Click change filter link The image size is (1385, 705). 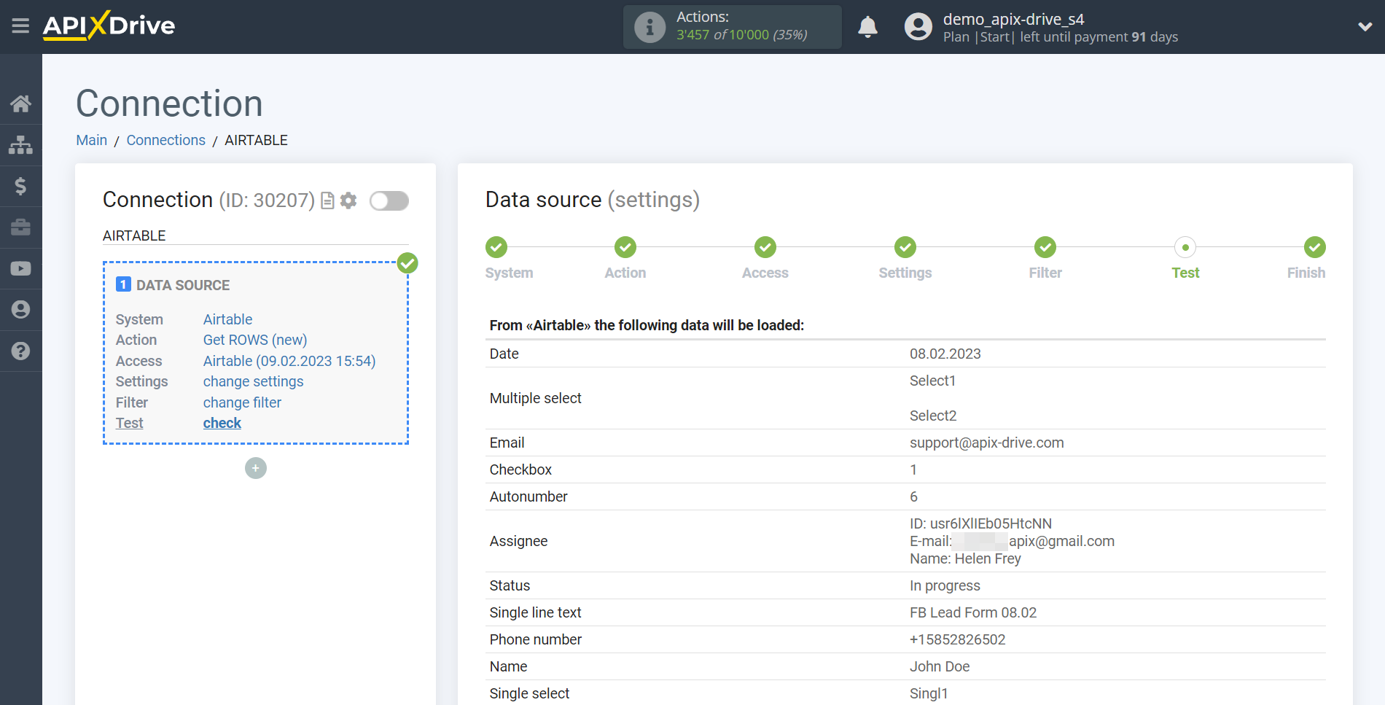242,402
